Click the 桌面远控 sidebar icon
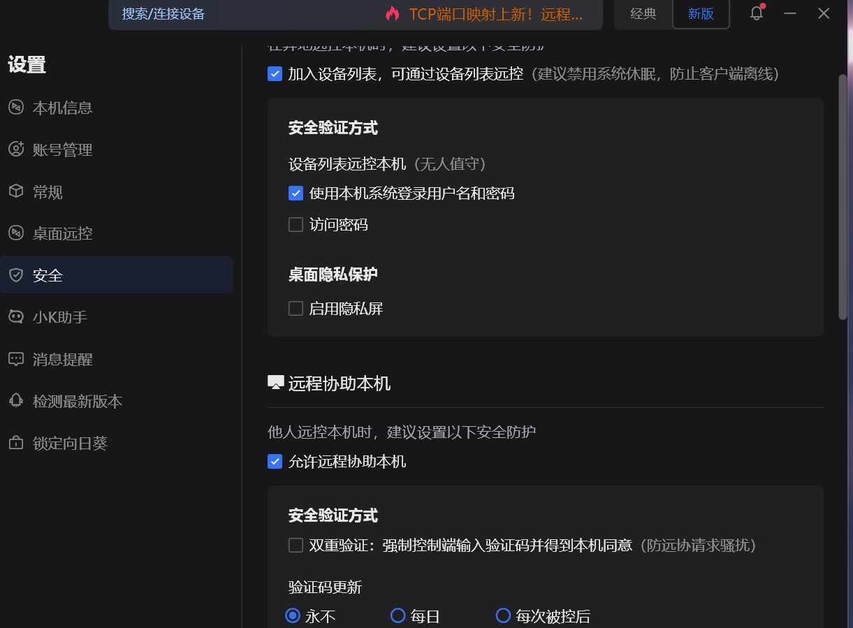 [x=15, y=233]
